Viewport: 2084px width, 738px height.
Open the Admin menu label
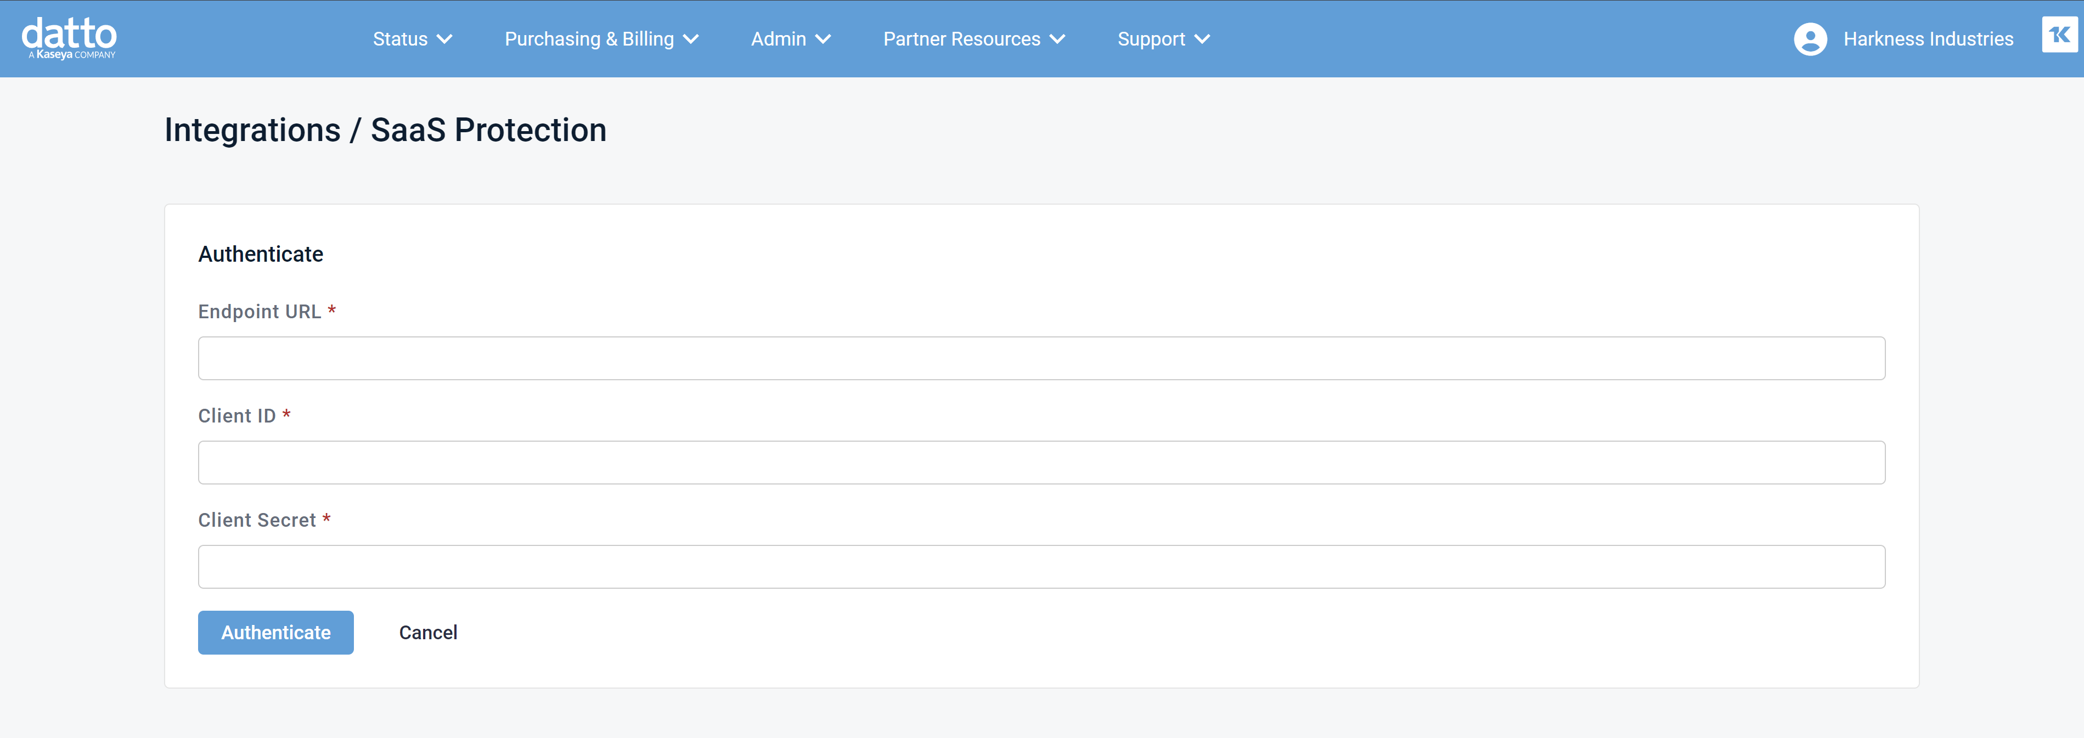tap(778, 39)
